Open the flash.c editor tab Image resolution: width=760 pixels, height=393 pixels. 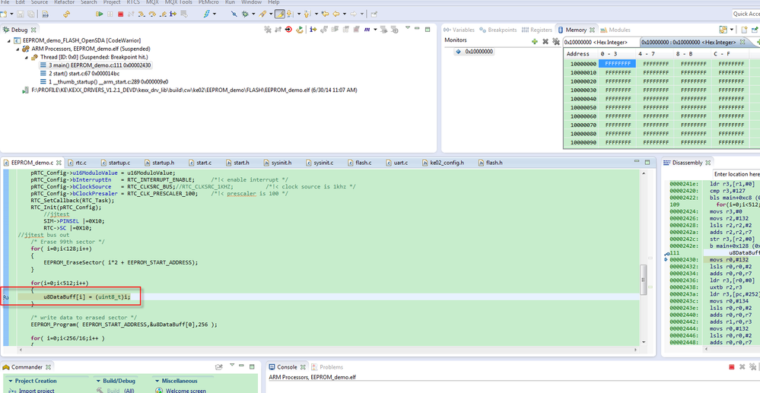coord(359,163)
